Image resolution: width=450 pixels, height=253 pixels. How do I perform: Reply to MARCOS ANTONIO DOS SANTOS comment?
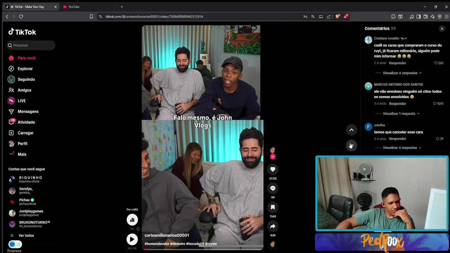(x=398, y=104)
